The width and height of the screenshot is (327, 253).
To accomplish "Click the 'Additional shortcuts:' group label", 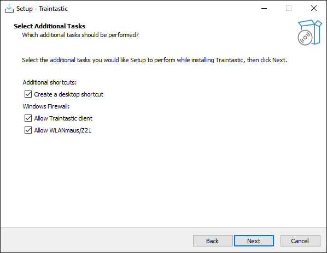I will [50, 82].
